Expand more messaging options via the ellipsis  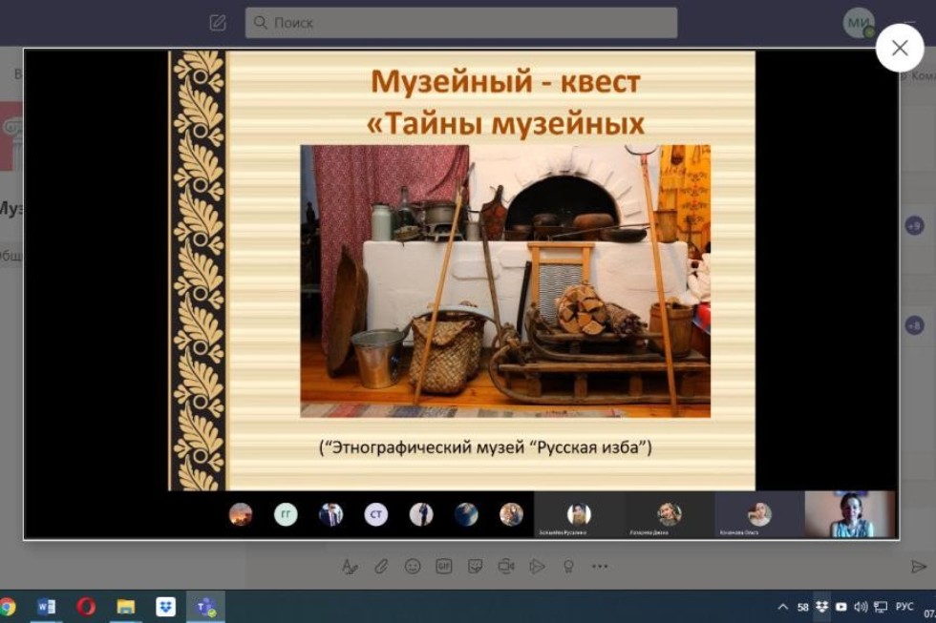tap(600, 566)
